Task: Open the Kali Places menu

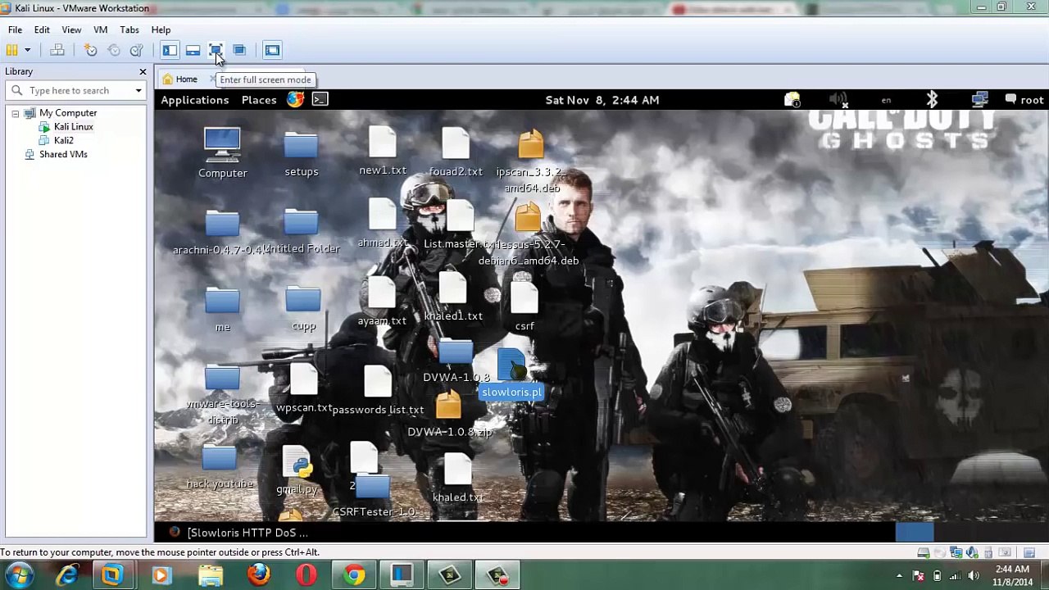Action: pyautogui.click(x=259, y=100)
